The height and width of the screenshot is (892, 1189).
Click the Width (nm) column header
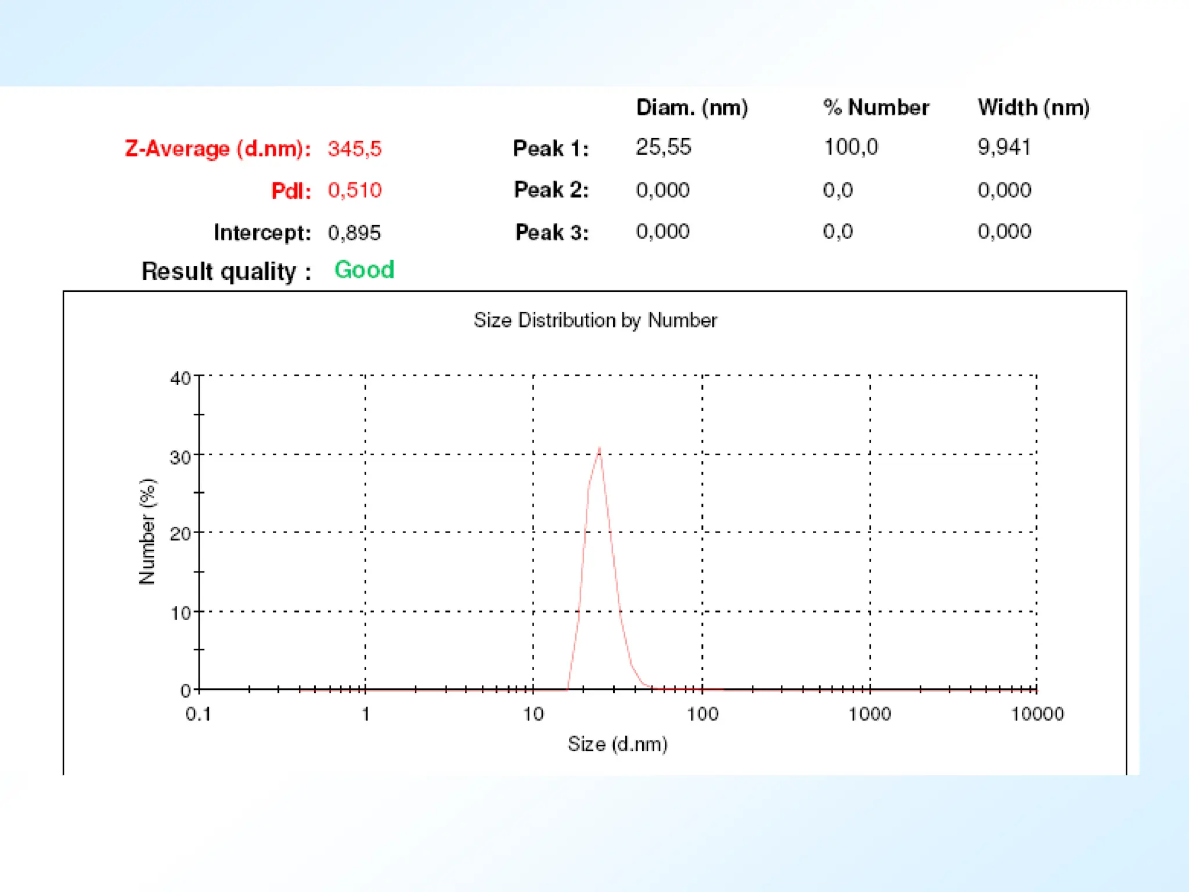pyautogui.click(x=1033, y=107)
